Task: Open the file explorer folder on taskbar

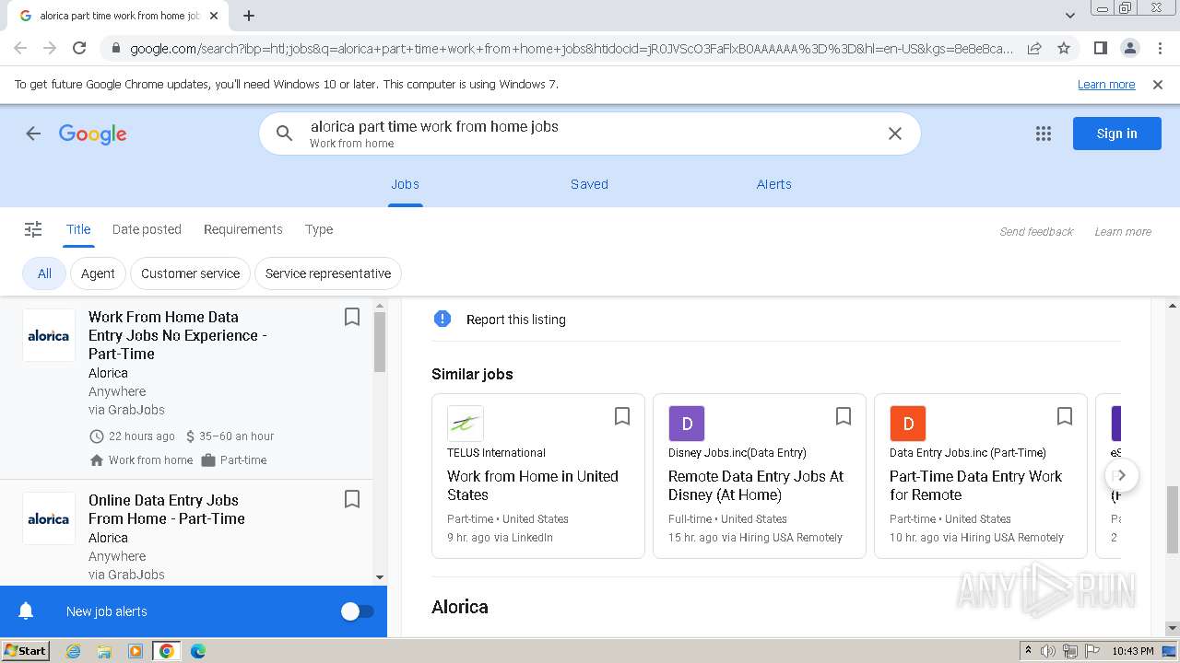Action: 104,651
